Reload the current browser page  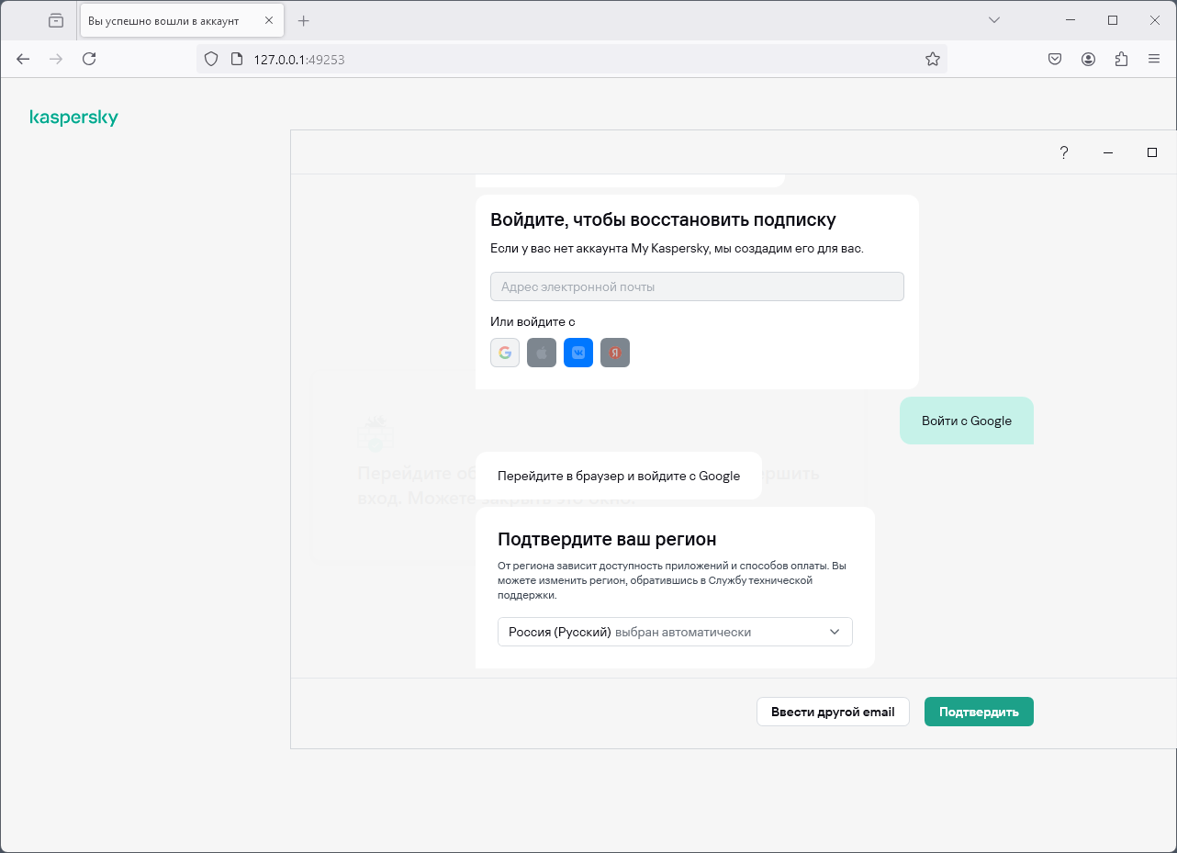coord(89,59)
